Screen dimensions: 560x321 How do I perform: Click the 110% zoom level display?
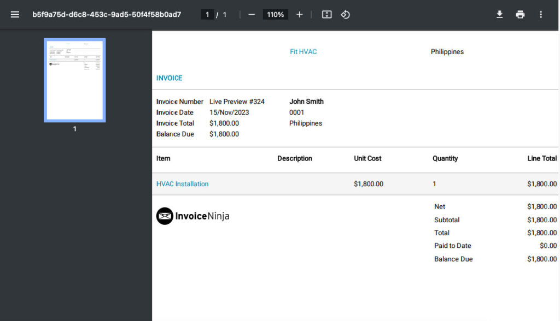click(275, 14)
